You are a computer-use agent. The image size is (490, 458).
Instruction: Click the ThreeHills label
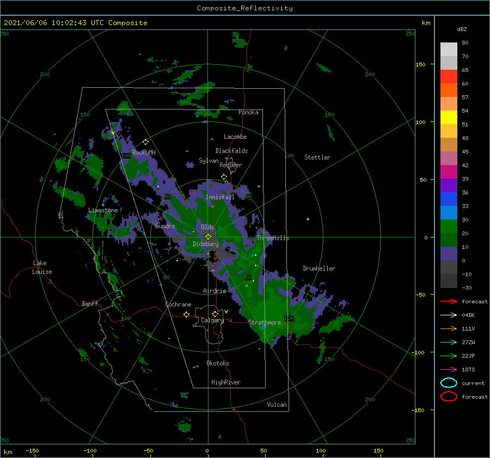point(273,238)
